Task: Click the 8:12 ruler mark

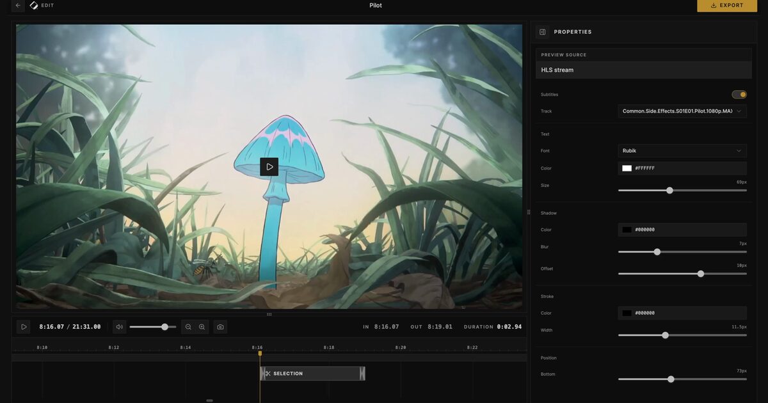Action: pos(114,347)
